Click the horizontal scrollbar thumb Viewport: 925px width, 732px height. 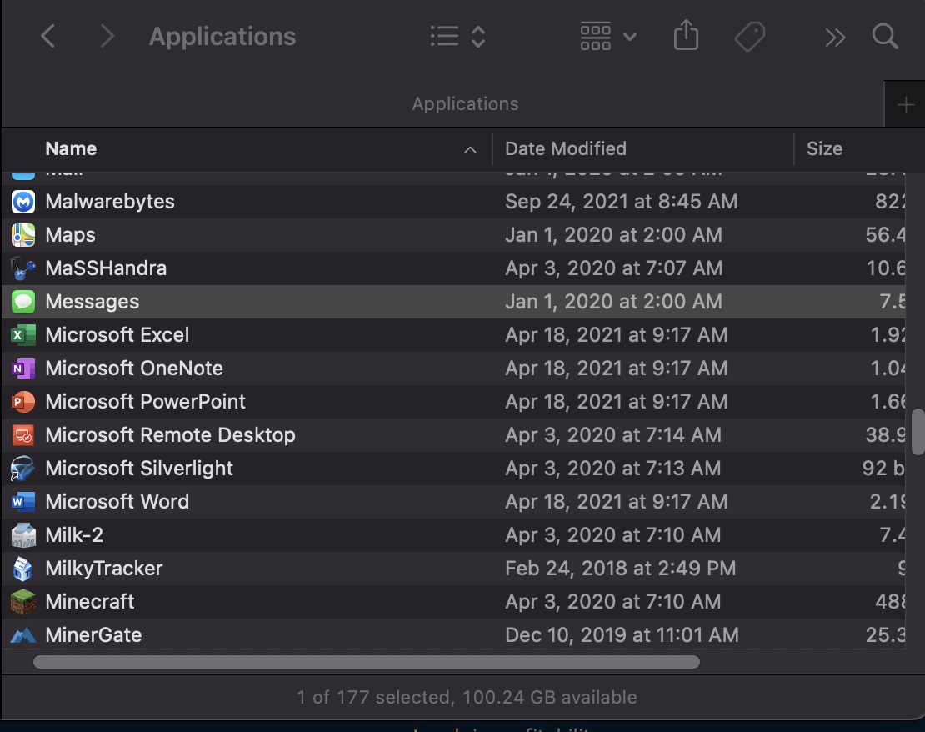(x=367, y=662)
